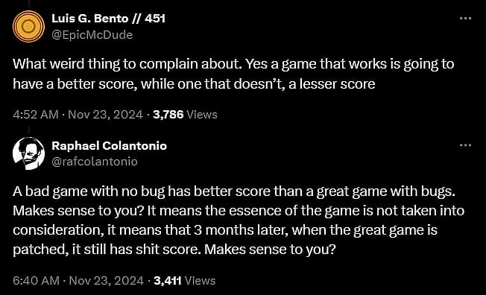Open the three-dot More menu on Luis's tweet
The width and height of the screenshot is (486, 295).
pyautogui.click(x=465, y=19)
